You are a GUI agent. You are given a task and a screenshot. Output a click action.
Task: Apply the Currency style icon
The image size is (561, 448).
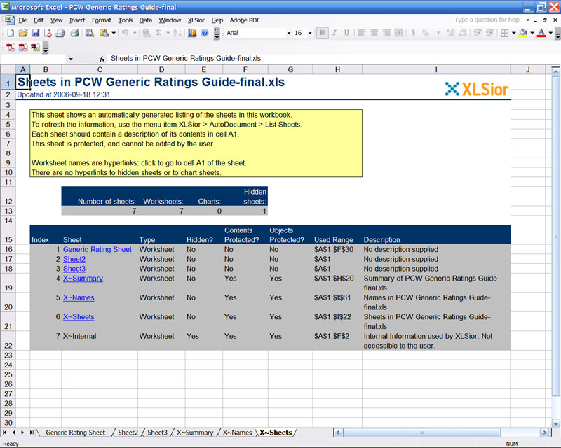tap(412, 34)
